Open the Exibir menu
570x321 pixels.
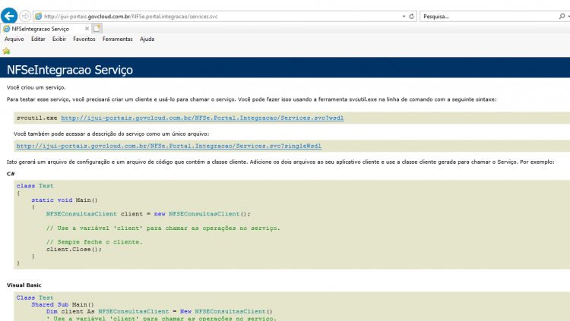[59, 39]
